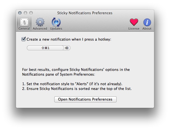This screenshot has height=130, width=170.
Task: Click the hotkey recorder field showing ⇧⌘1
Action: (45, 48)
